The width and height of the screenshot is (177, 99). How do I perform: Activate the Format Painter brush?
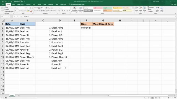pos(9,12)
